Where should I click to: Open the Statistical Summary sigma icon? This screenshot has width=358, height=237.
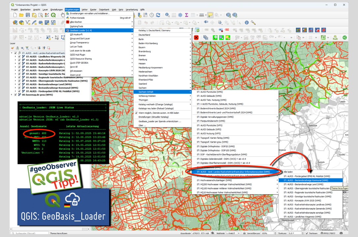(x=187, y=15)
